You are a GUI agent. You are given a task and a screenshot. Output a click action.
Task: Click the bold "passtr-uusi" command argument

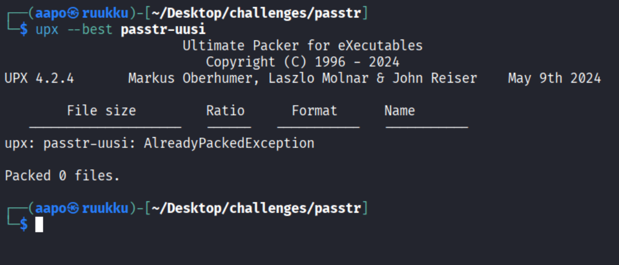click(163, 30)
